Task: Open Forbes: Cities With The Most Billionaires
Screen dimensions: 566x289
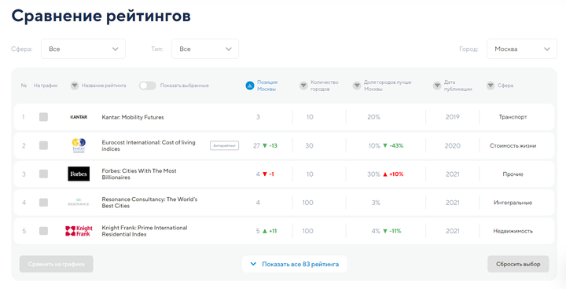Action: tap(139, 174)
